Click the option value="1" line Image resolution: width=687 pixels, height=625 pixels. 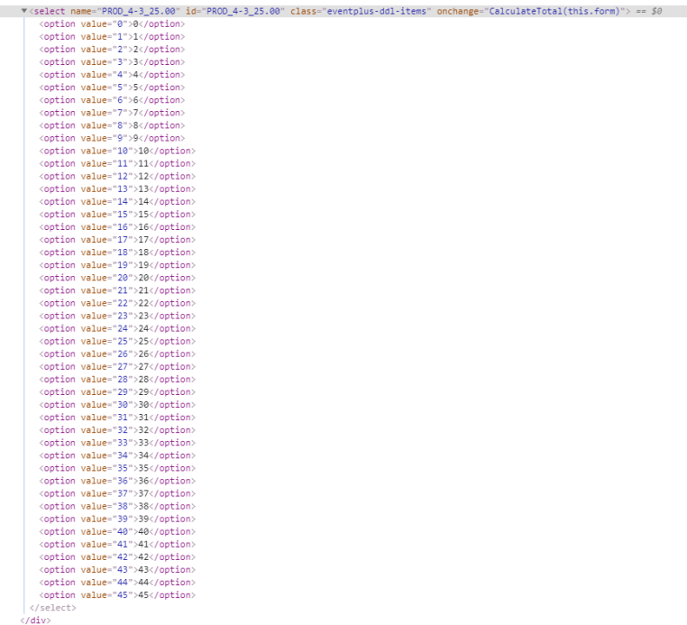click(112, 36)
